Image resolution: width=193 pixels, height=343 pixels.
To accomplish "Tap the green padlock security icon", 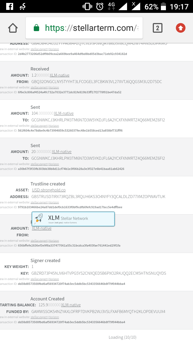I will 36,28.
